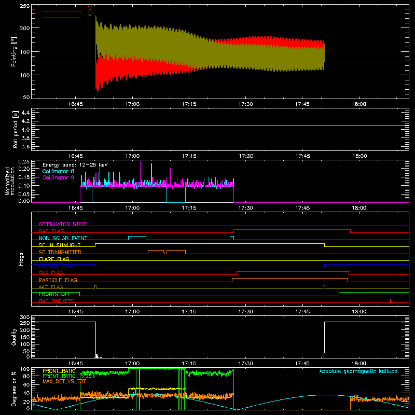This screenshot has width=415, height=415.
Task: Click the 3.6 tick on Roll period axis
Action: click(x=25, y=146)
